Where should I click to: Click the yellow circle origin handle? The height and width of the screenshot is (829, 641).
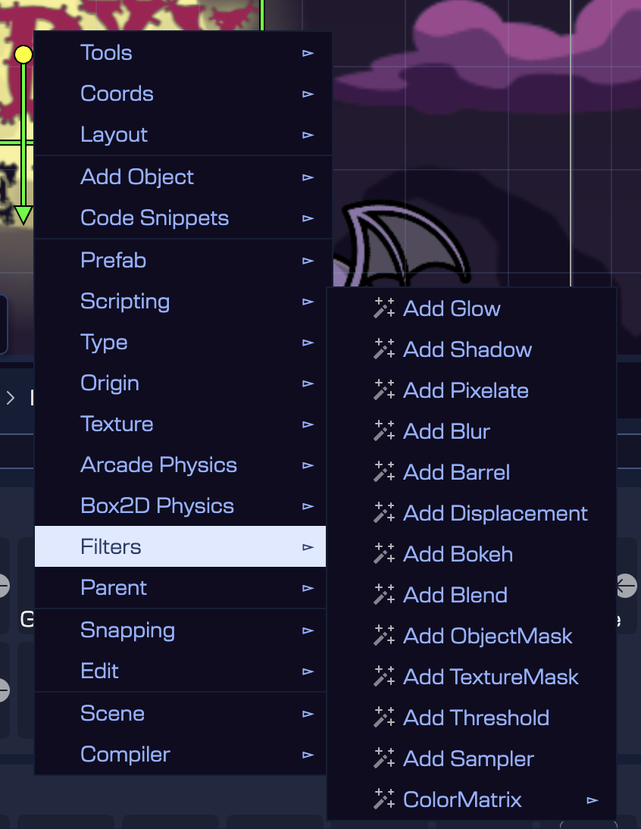tap(23, 55)
